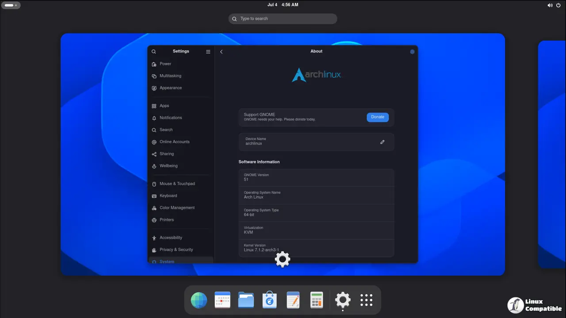Open Calculator from the dock
This screenshot has width=566, height=318.
pos(317,300)
